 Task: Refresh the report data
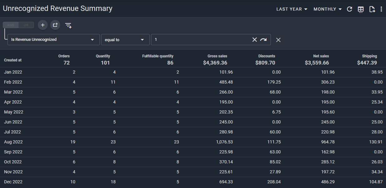click(349, 9)
